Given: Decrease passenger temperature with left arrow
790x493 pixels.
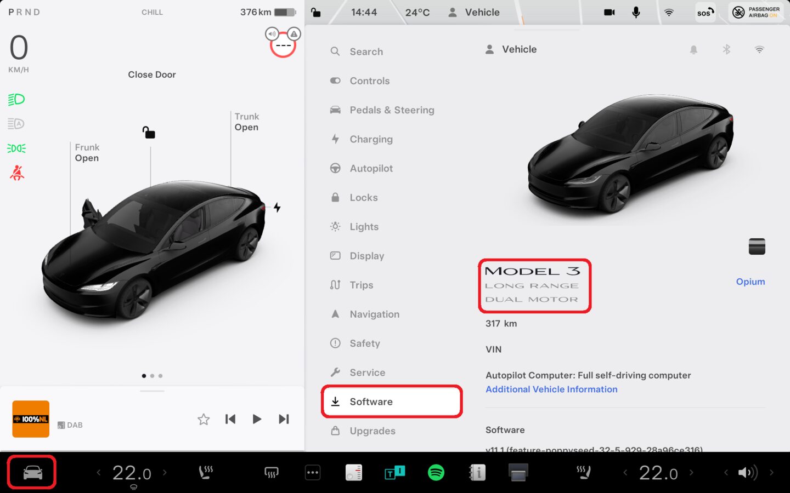Looking at the screenshot, I should (x=625, y=472).
